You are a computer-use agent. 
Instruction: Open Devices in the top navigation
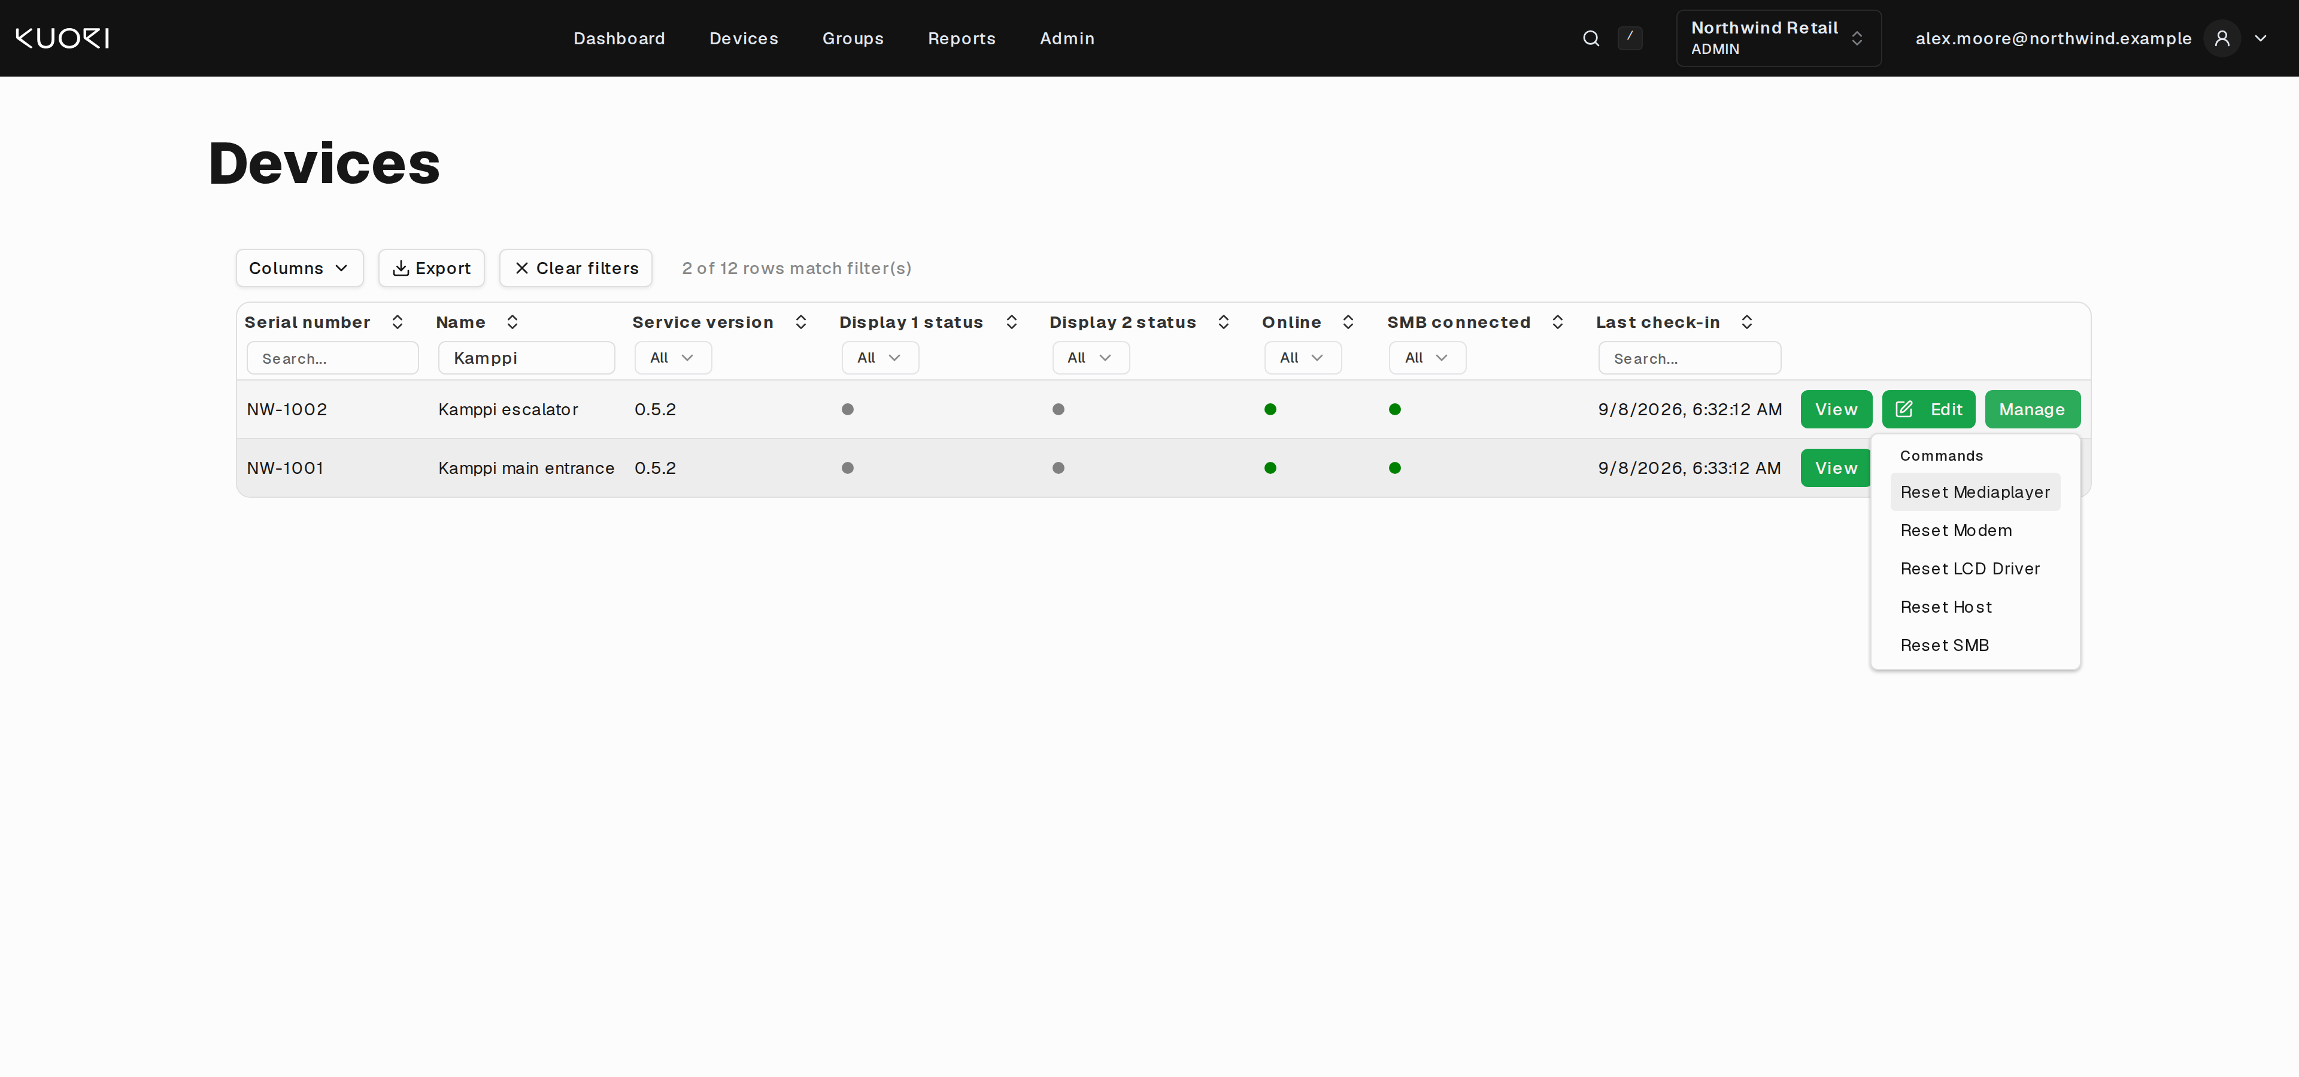point(744,38)
